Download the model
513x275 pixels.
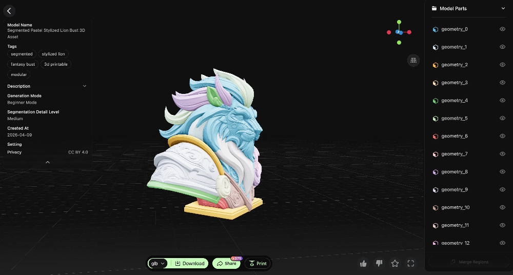(190, 264)
